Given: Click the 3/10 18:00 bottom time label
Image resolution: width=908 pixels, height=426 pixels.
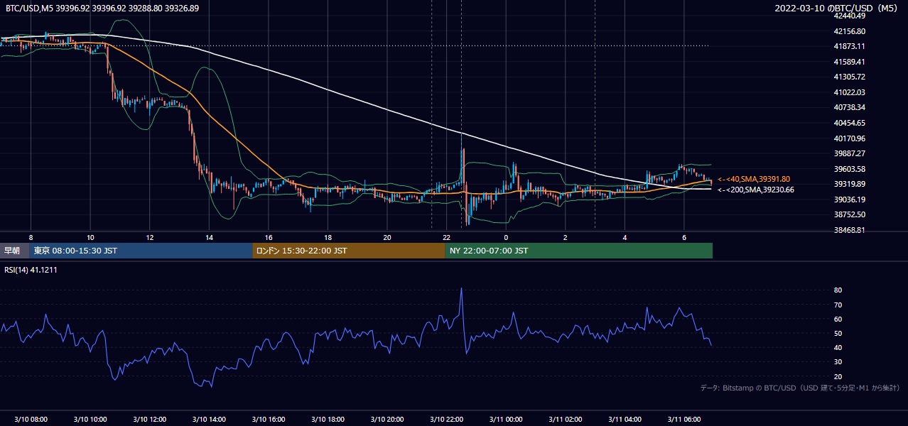Looking at the screenshot, I should pos(327,419).
